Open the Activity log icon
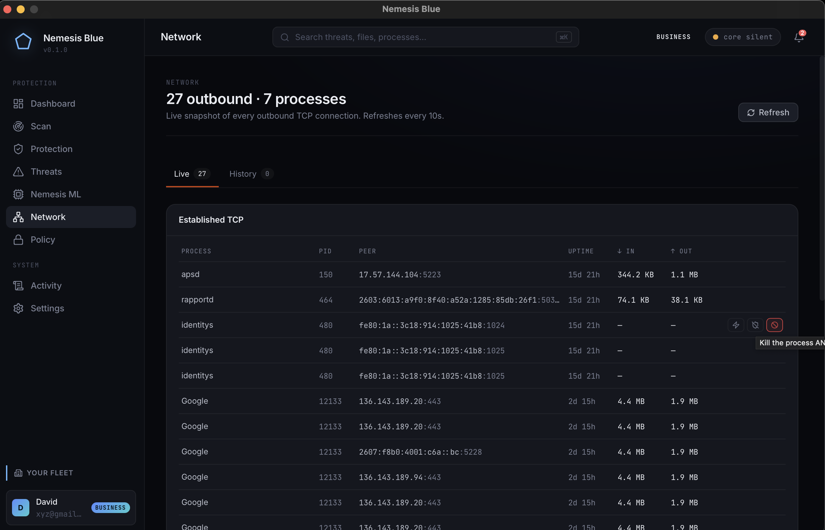The width and height of the screenshot is (825, 530). click(x=18, y=286)
